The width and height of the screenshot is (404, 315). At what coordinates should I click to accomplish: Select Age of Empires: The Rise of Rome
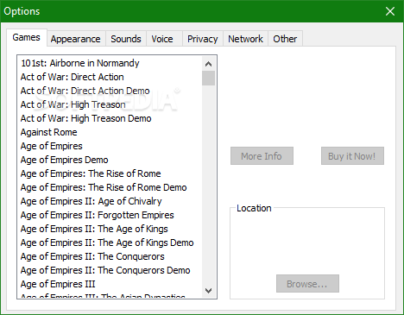point(110,173)
